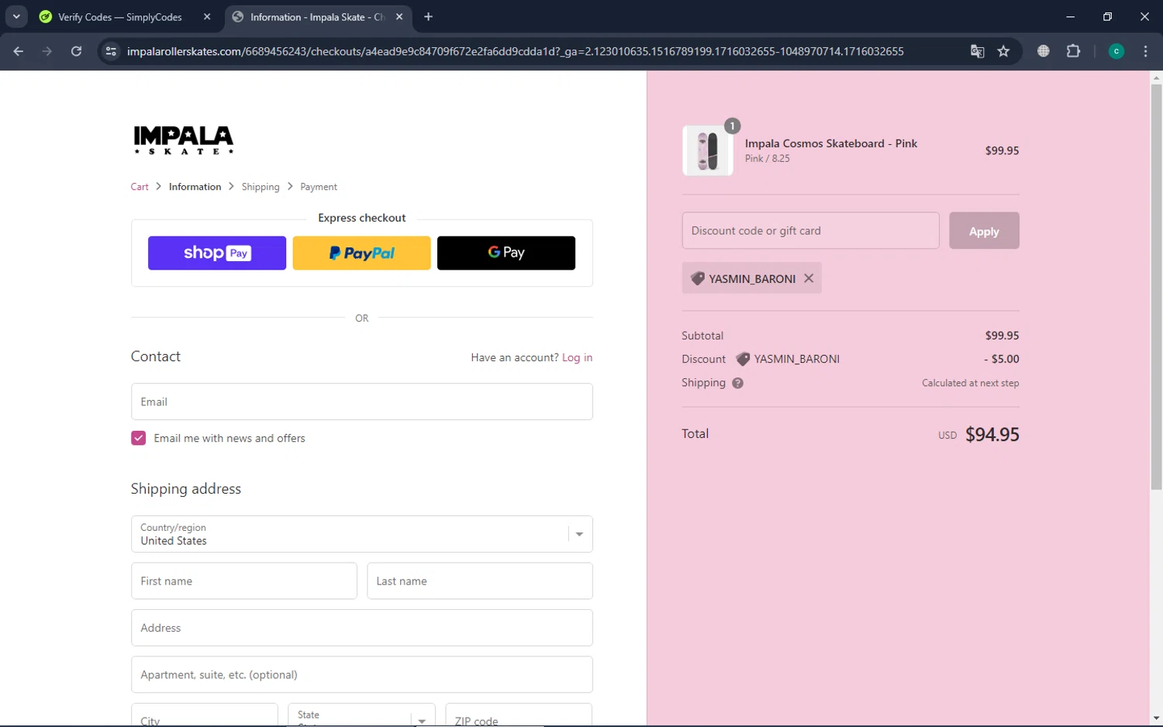1163x727 pixels.
Task: Remove the YASMIN_BARONI discount code
Action: 809,278
